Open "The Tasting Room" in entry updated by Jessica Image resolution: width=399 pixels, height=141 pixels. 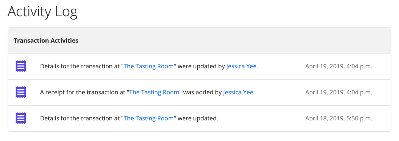[x=149, y=66]
